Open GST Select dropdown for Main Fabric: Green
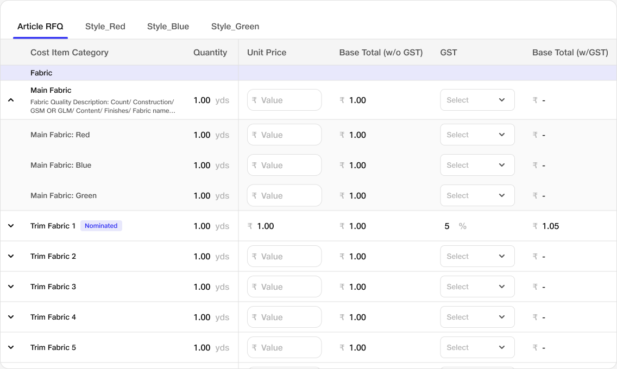 coord(477,195)
